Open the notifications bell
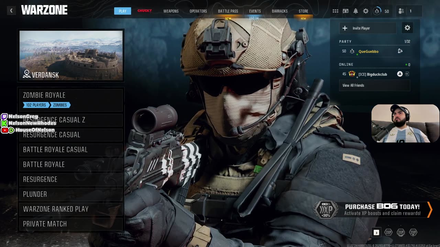This screenshot has height=247, width=440. pyautogui.click(x=355, y=11)
